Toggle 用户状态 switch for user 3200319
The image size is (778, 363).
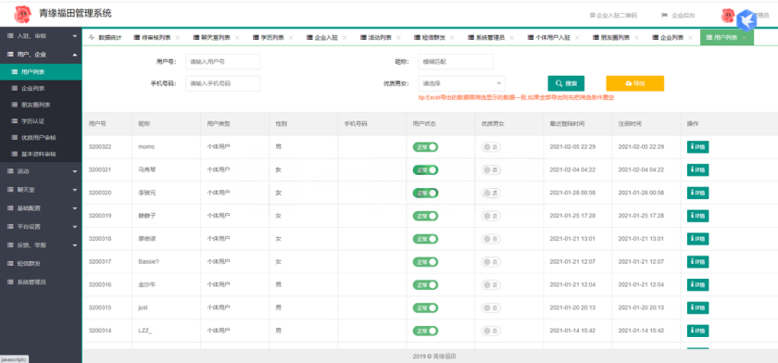[425, 216]
